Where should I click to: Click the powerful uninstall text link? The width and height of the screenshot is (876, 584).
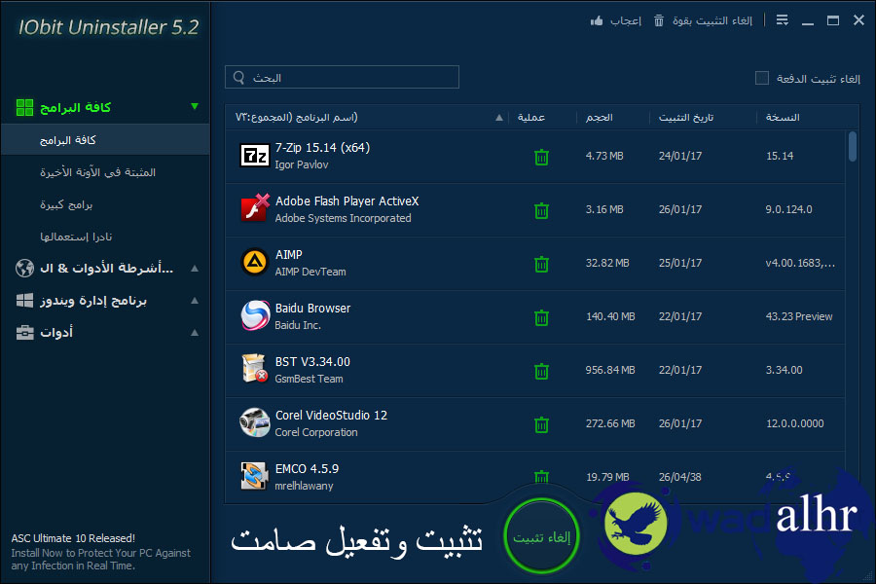(712, 20)
